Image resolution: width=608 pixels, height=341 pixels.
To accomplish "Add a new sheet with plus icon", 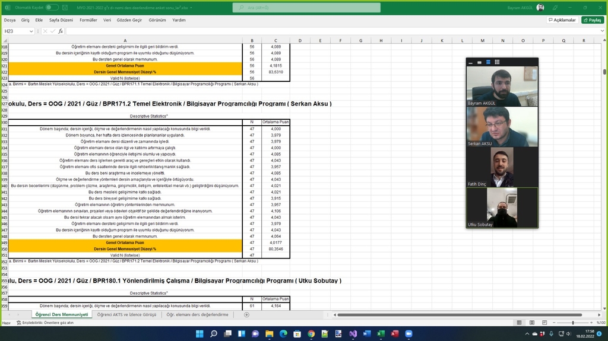I will click(x=246, y=314).
